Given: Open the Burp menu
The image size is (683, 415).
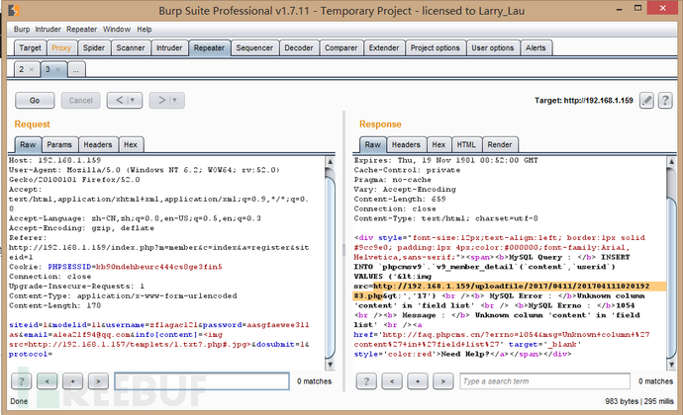Looking at the screenshot, I should click(22, 29).
